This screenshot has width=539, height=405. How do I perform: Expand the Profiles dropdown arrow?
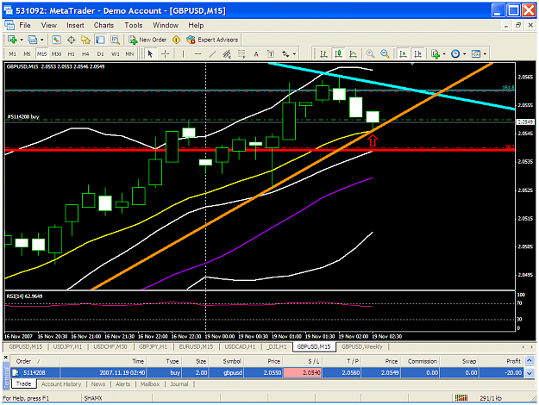tap(41, 40)
